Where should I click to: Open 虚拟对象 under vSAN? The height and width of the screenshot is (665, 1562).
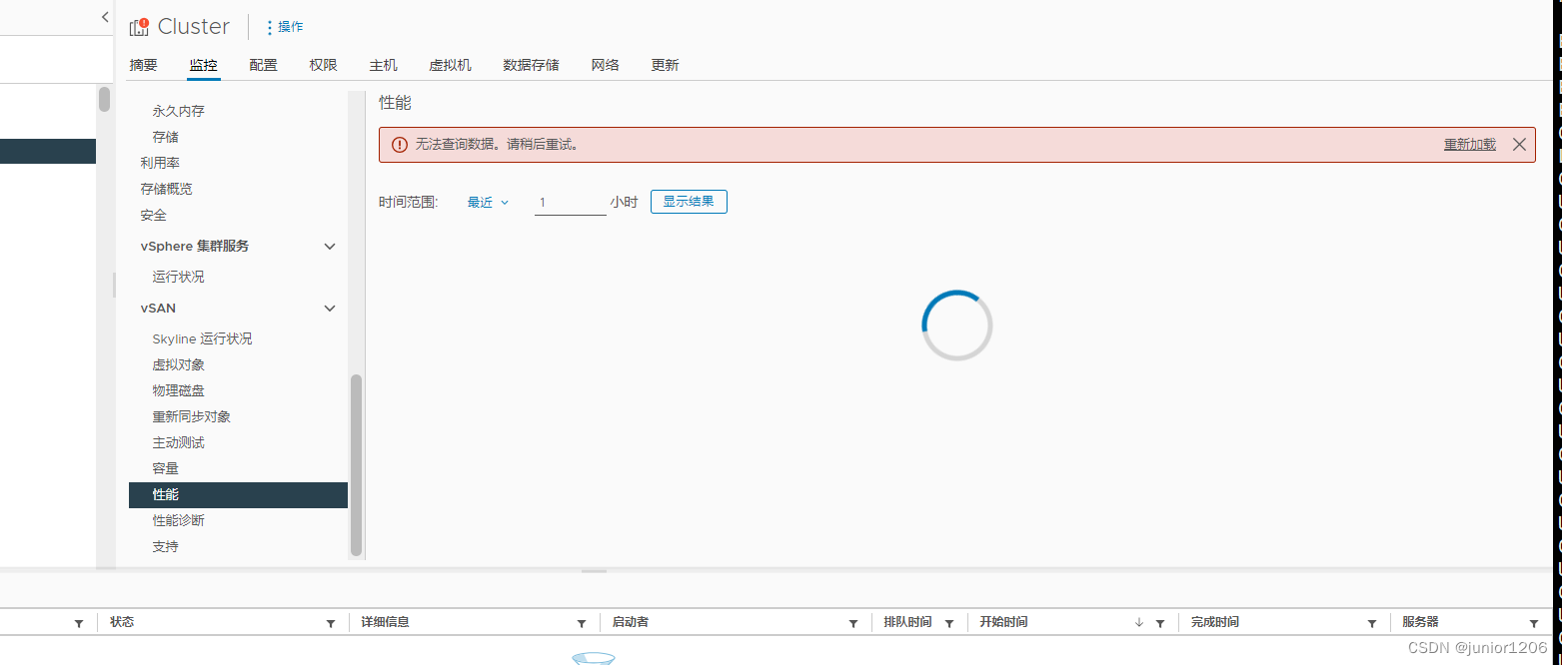coord(178,364)
